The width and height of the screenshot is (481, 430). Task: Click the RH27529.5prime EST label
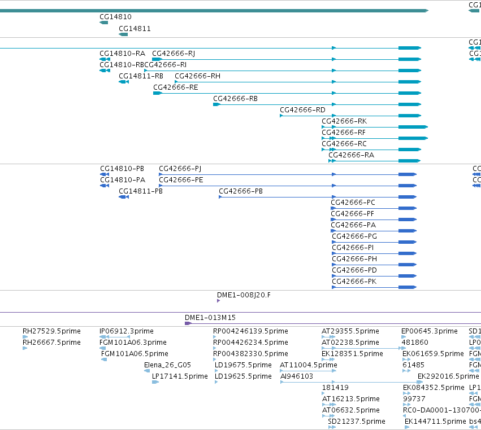pyautogui.click(x=52, y=331)
